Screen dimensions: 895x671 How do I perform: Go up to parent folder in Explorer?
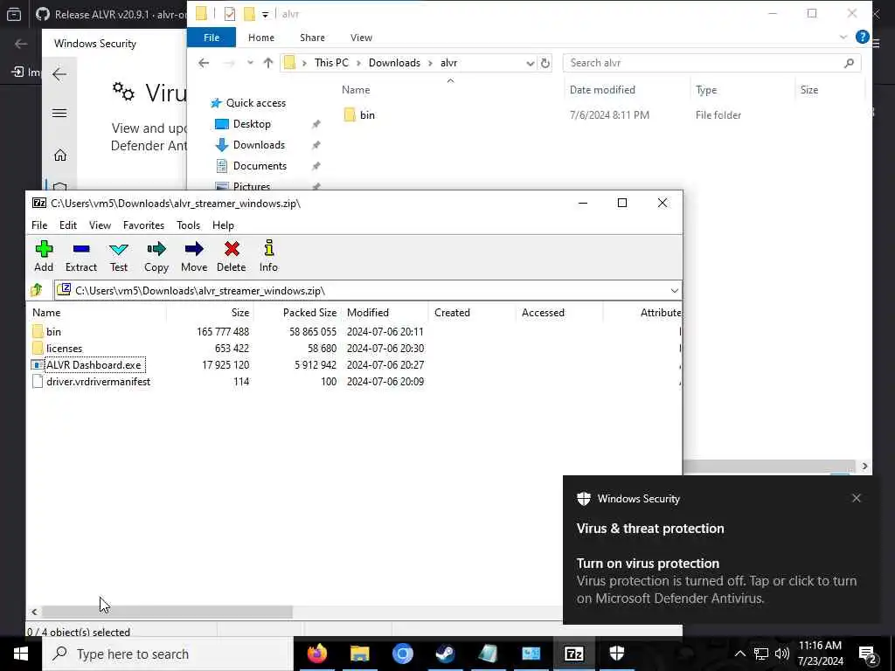pyautogui.click(x=267, y=63)
